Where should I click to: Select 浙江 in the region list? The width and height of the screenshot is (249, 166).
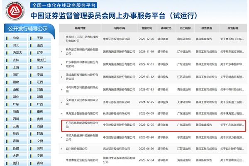[16, 75]
